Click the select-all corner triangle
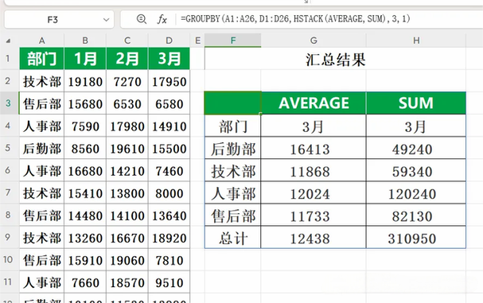The image size is (483, 303). 8,41
